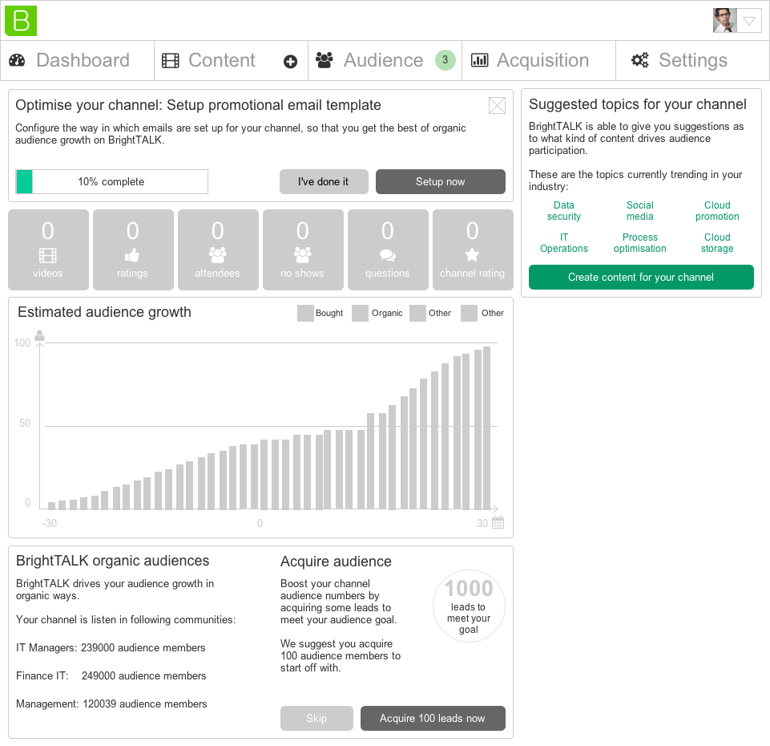Image resolution: width=770 pixels, height=746 pixels.
Task: Click the calendar icon on the chart axis
Action: (x=498, y=522)
